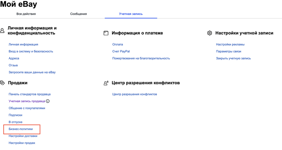Go to the Адреса link

[14, 58]
